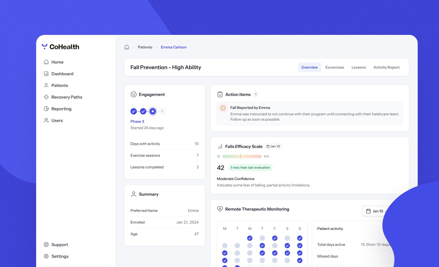Viewport: 439px width, 267px height.
Task: Click the Total days active row
Action: pyautogui.click(x=355, y=245)
